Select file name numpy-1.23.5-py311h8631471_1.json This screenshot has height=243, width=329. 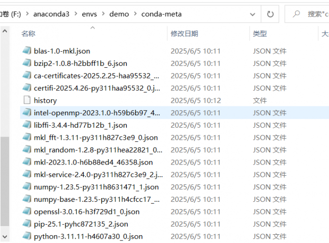pos(96,187)
